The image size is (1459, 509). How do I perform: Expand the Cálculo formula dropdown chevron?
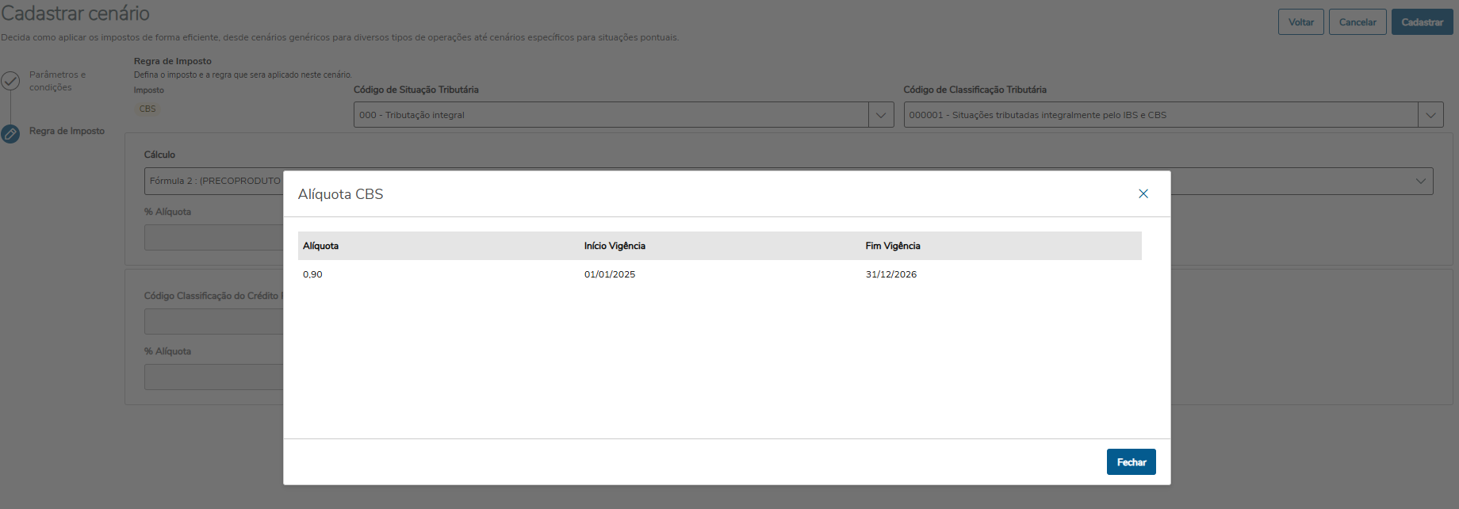tap(1420, 181)
